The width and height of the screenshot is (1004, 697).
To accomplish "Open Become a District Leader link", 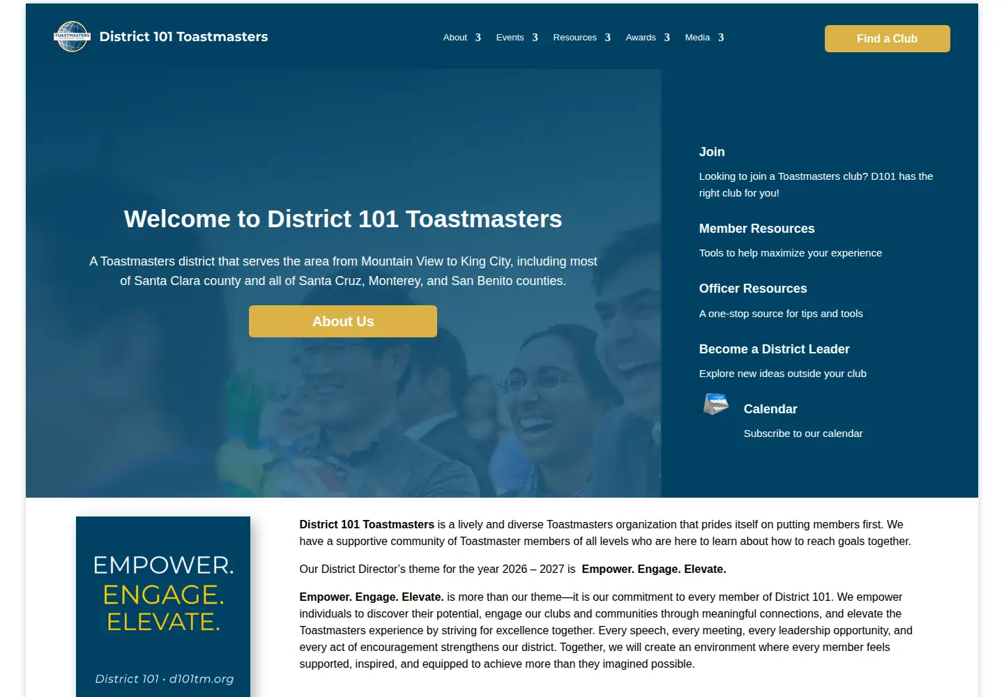I will pos(774,349).
